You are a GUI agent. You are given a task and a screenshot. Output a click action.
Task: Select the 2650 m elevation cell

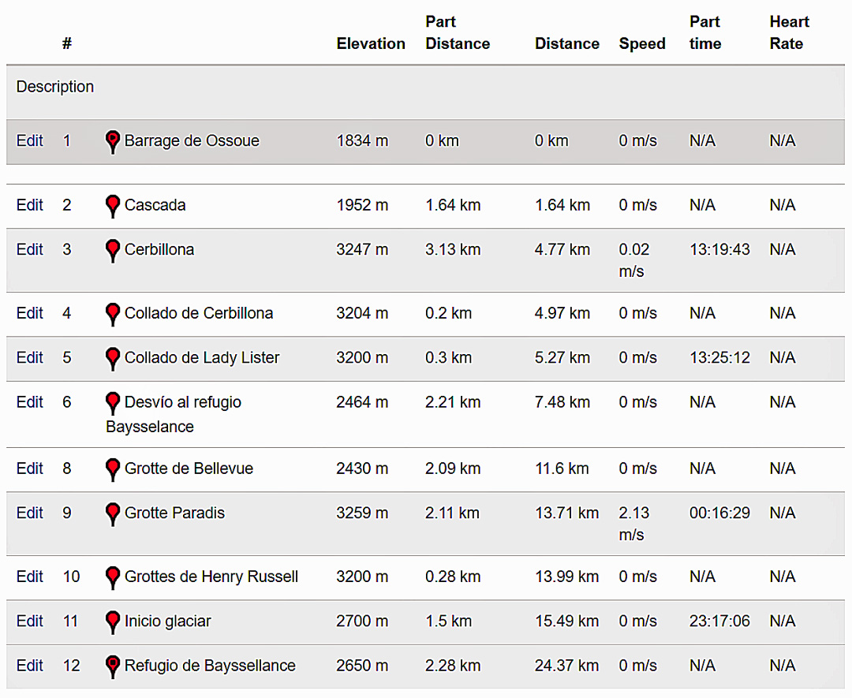tap(362, 666)
